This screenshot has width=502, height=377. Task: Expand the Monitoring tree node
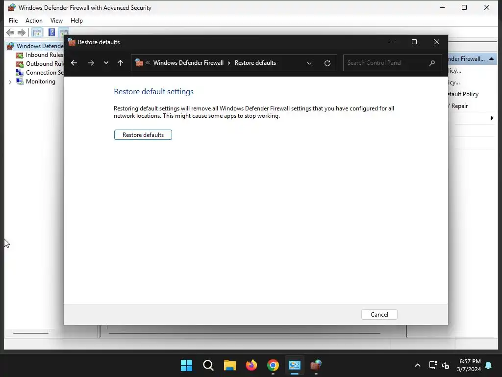pyautogui.click(x=10, y=82)
